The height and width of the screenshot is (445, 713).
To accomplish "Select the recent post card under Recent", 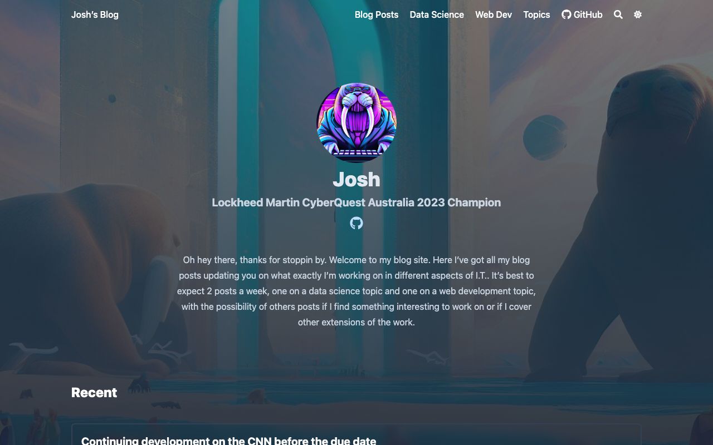I will [x=356, y=435].
